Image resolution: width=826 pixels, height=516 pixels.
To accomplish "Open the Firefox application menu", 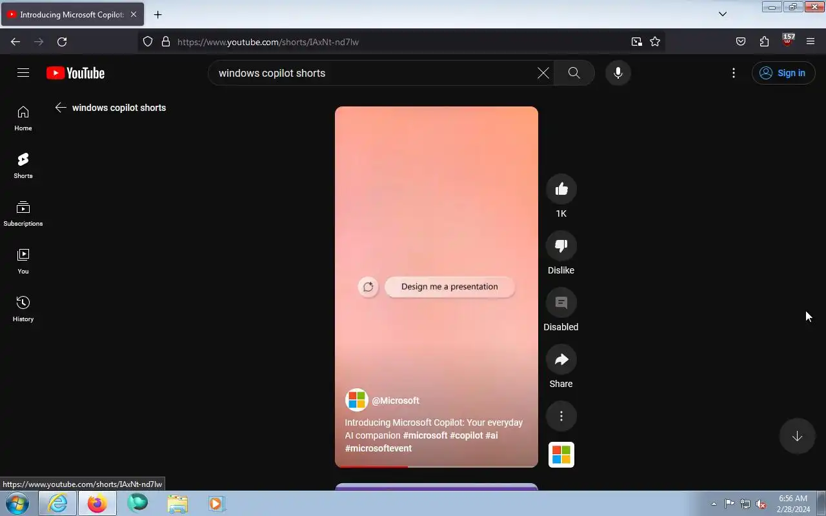I will pyautogui.click(x=811, y=41).
